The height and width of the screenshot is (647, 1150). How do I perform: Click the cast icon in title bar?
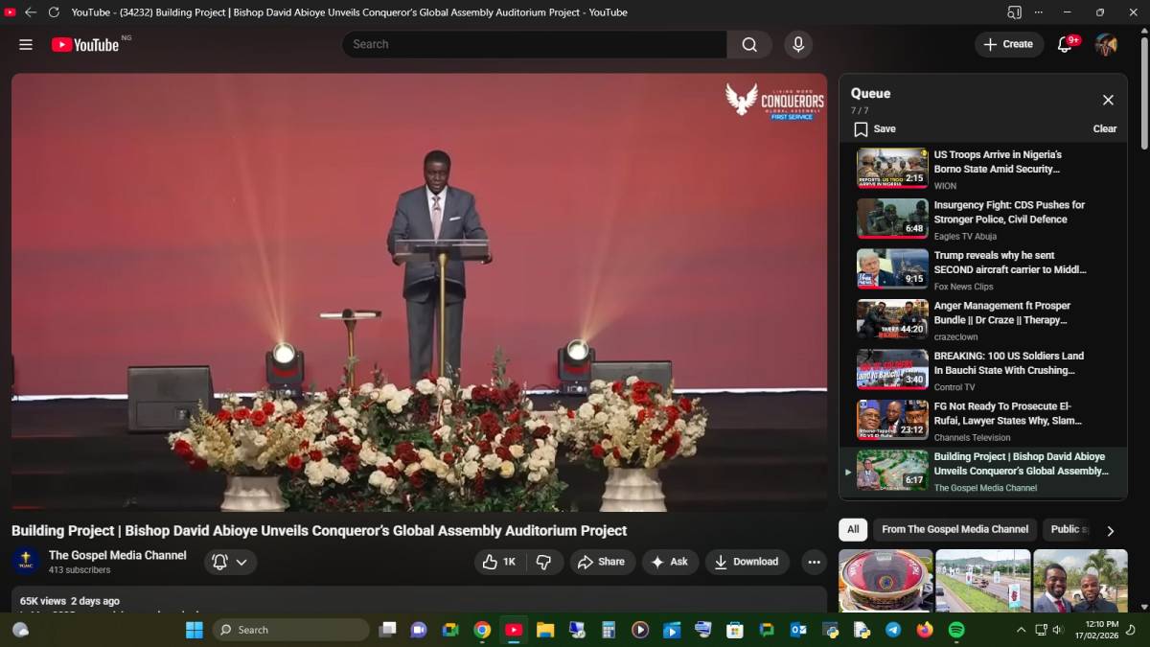1014,12
